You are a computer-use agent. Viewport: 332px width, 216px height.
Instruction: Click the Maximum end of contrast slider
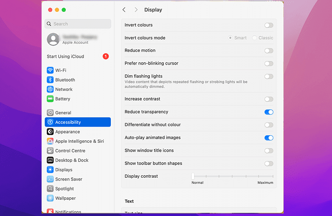[x=273, y=176]
